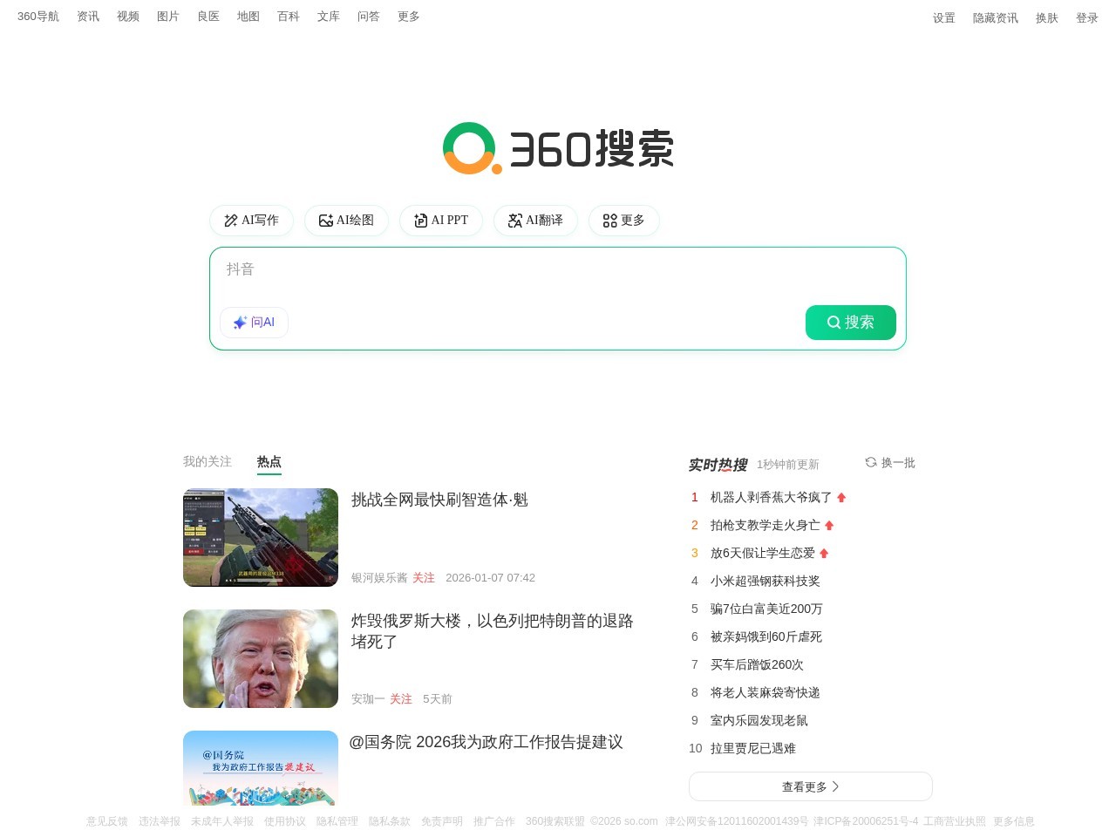Viewport: 1116px width, 837px height.
Task: Click the Trump article thumbnail image
Action: click(x=260, y=658)
